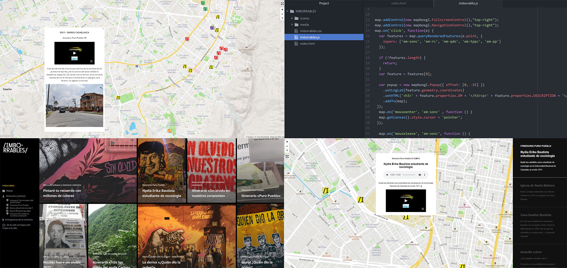Click line number 23 in the gutter

[368, 85]
